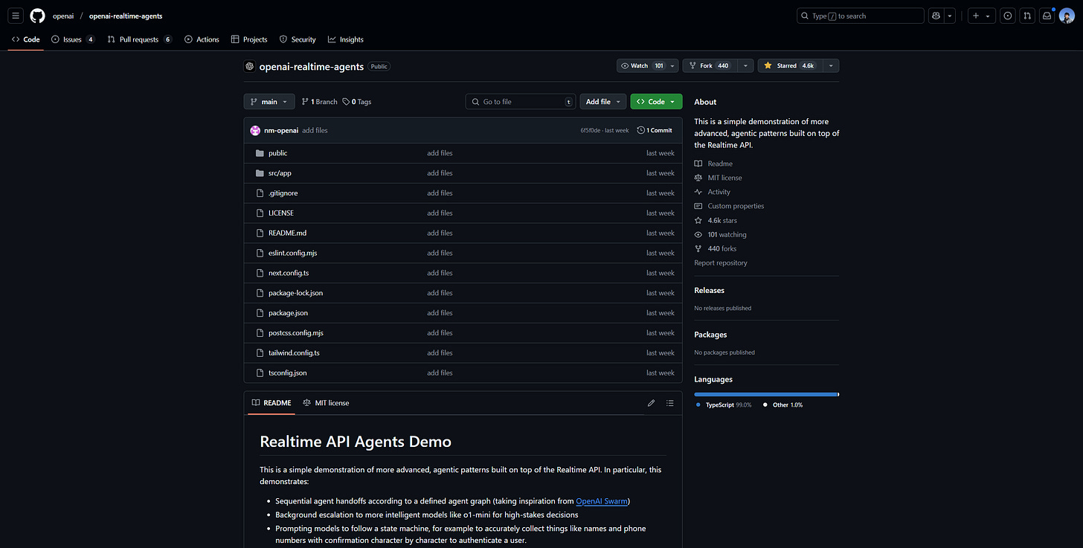The image size is (1083, 548).
Task: Toggle the Starred button
Action: coord(790,65)
